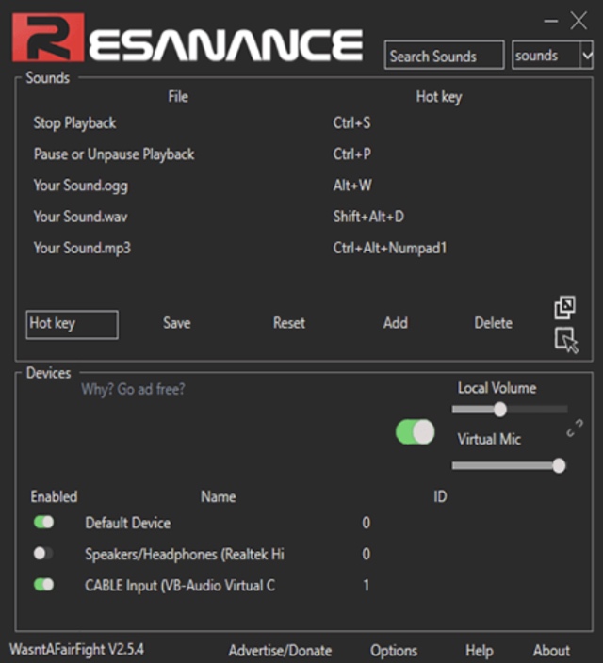The width and height of the screenshot is (603, 663).
Task: Click the Add sound button
Action: point(395,323)
